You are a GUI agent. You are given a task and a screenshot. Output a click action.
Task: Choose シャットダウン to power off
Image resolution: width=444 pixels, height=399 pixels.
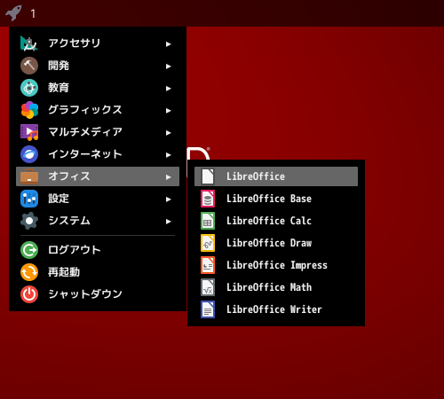pos(98,294)
